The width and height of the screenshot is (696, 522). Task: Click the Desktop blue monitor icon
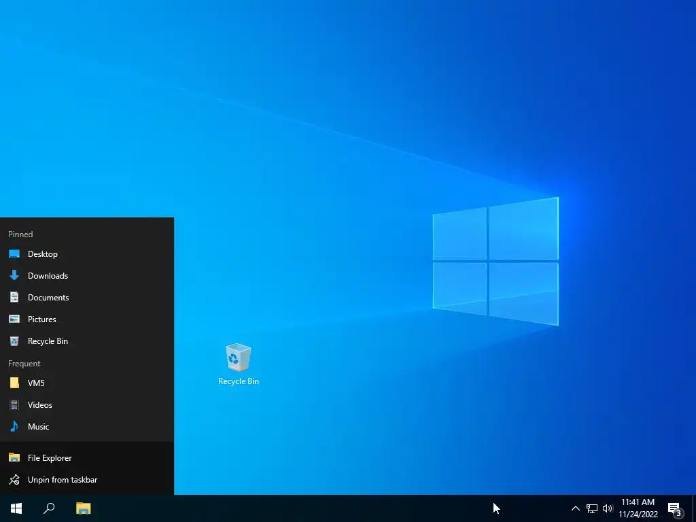[x=14, y=254]
